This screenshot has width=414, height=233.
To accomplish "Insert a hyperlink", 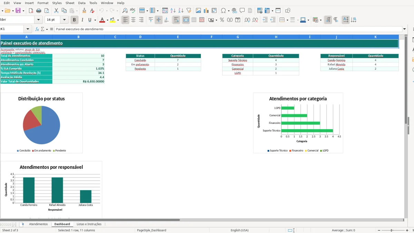I will click(234, 11).
